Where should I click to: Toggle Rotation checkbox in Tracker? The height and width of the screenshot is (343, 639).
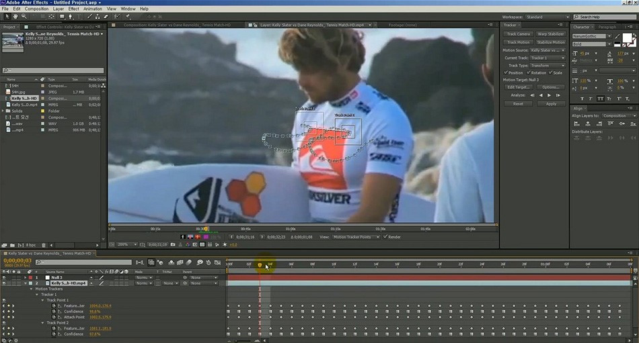pos(529,72)
